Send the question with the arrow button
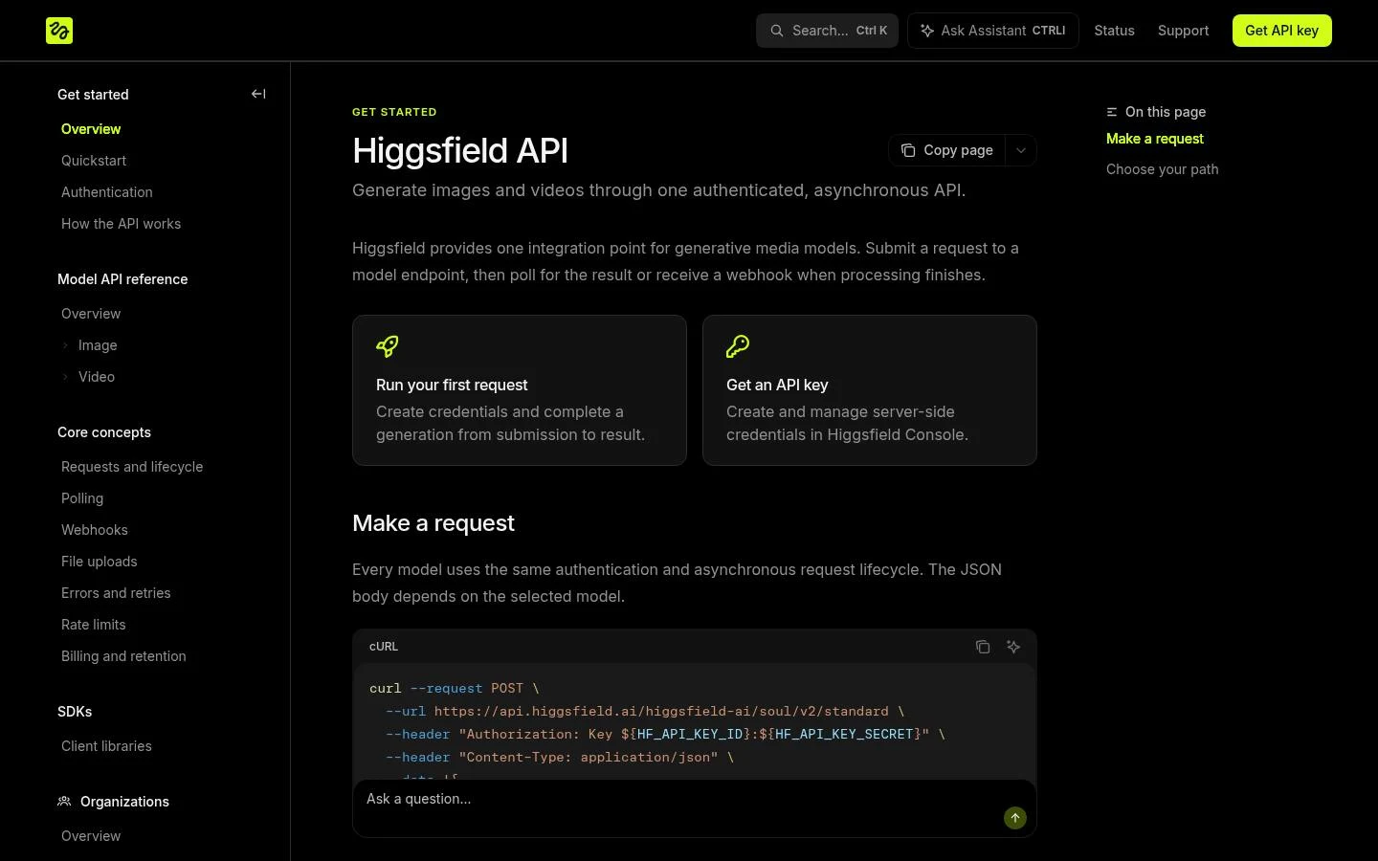Viewport: 1378px width, 861px height. click(x=1015, y=818)
